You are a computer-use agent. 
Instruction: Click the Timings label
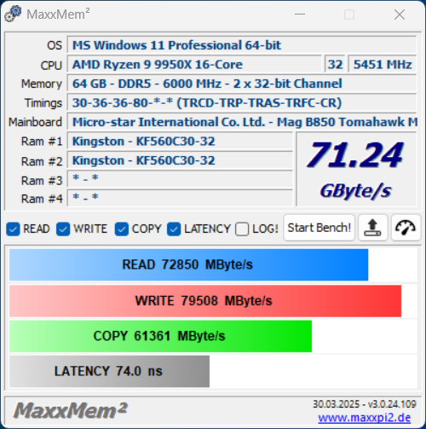tap(43, 103)
